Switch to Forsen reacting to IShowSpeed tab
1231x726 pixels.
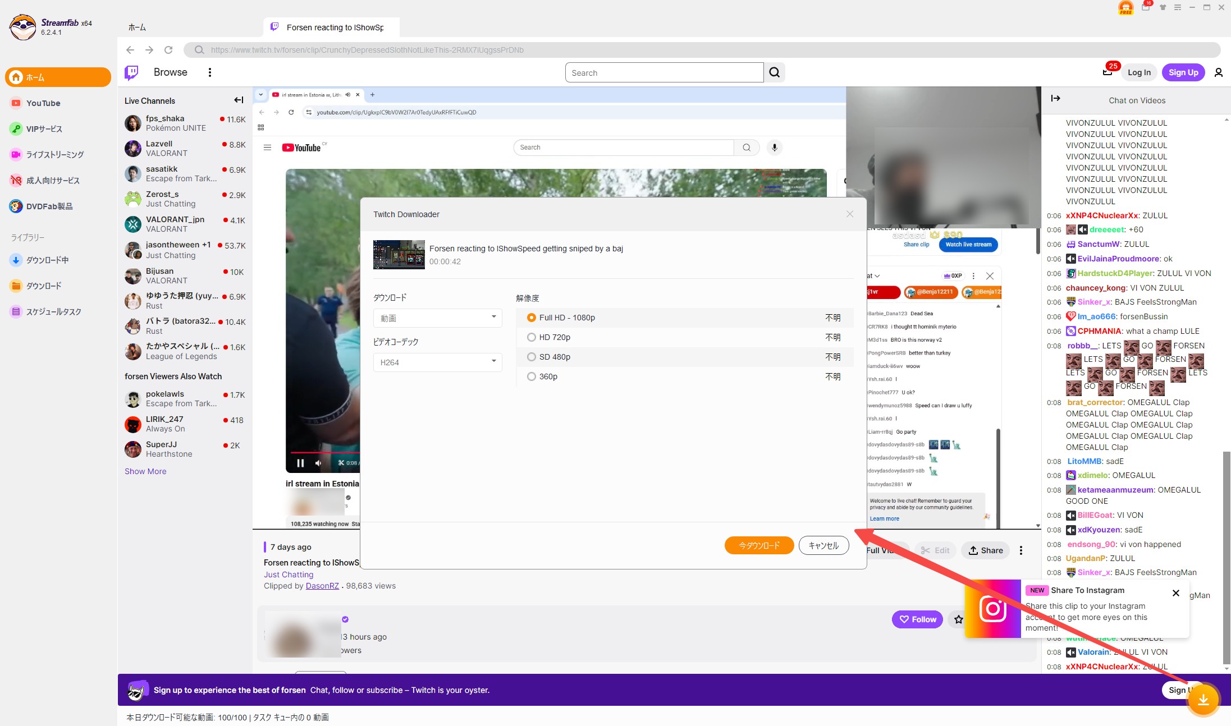click(x=331, y=27)
